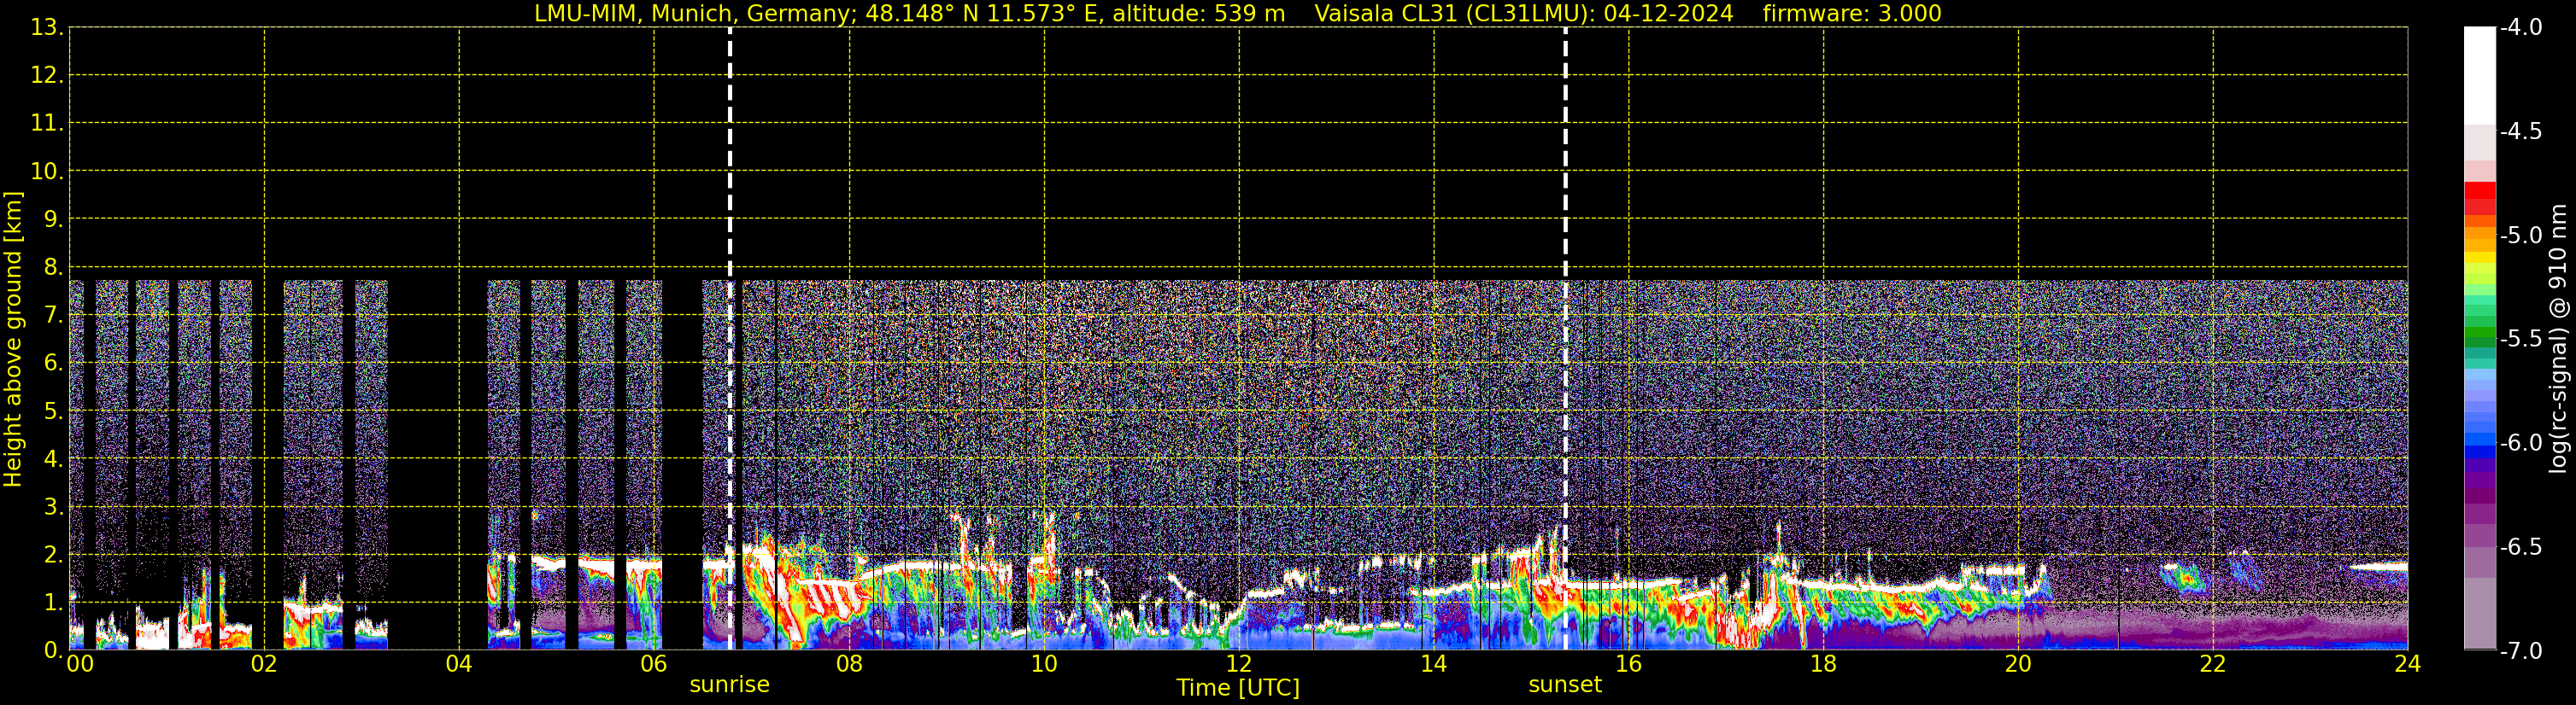Image resolution: width=2576 pixels, height=705 pixels.
Task: Click the '7.' height axis tick label
Action: click(53, 316)
